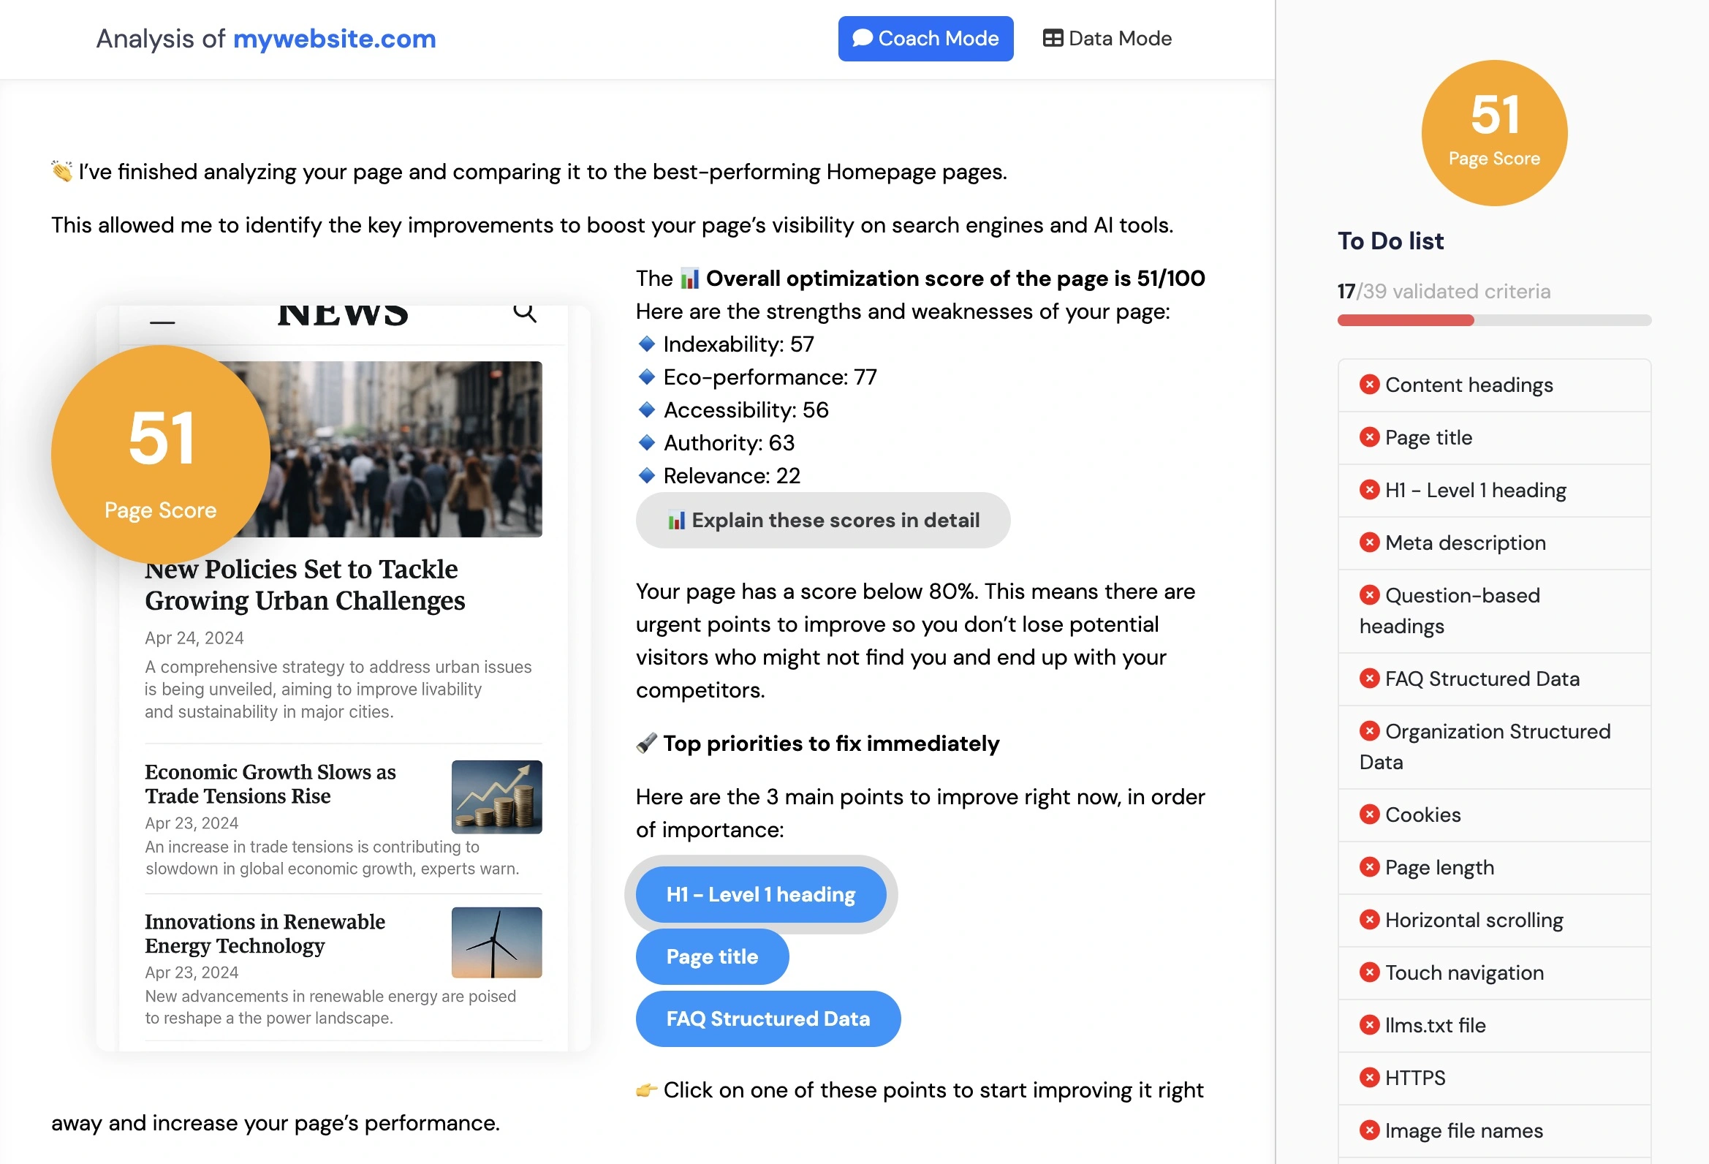Open the mywebsite.com link
Viewport: 1709px width, 1164px height.
(x=335, y=38)
